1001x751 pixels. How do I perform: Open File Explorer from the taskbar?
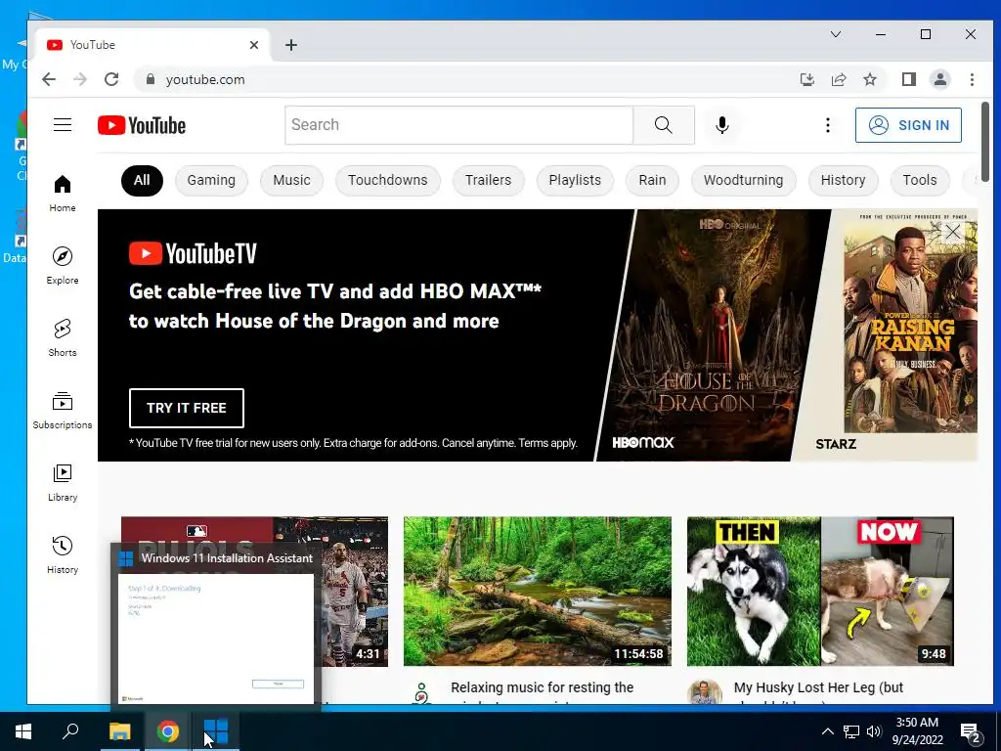[119, 731]
